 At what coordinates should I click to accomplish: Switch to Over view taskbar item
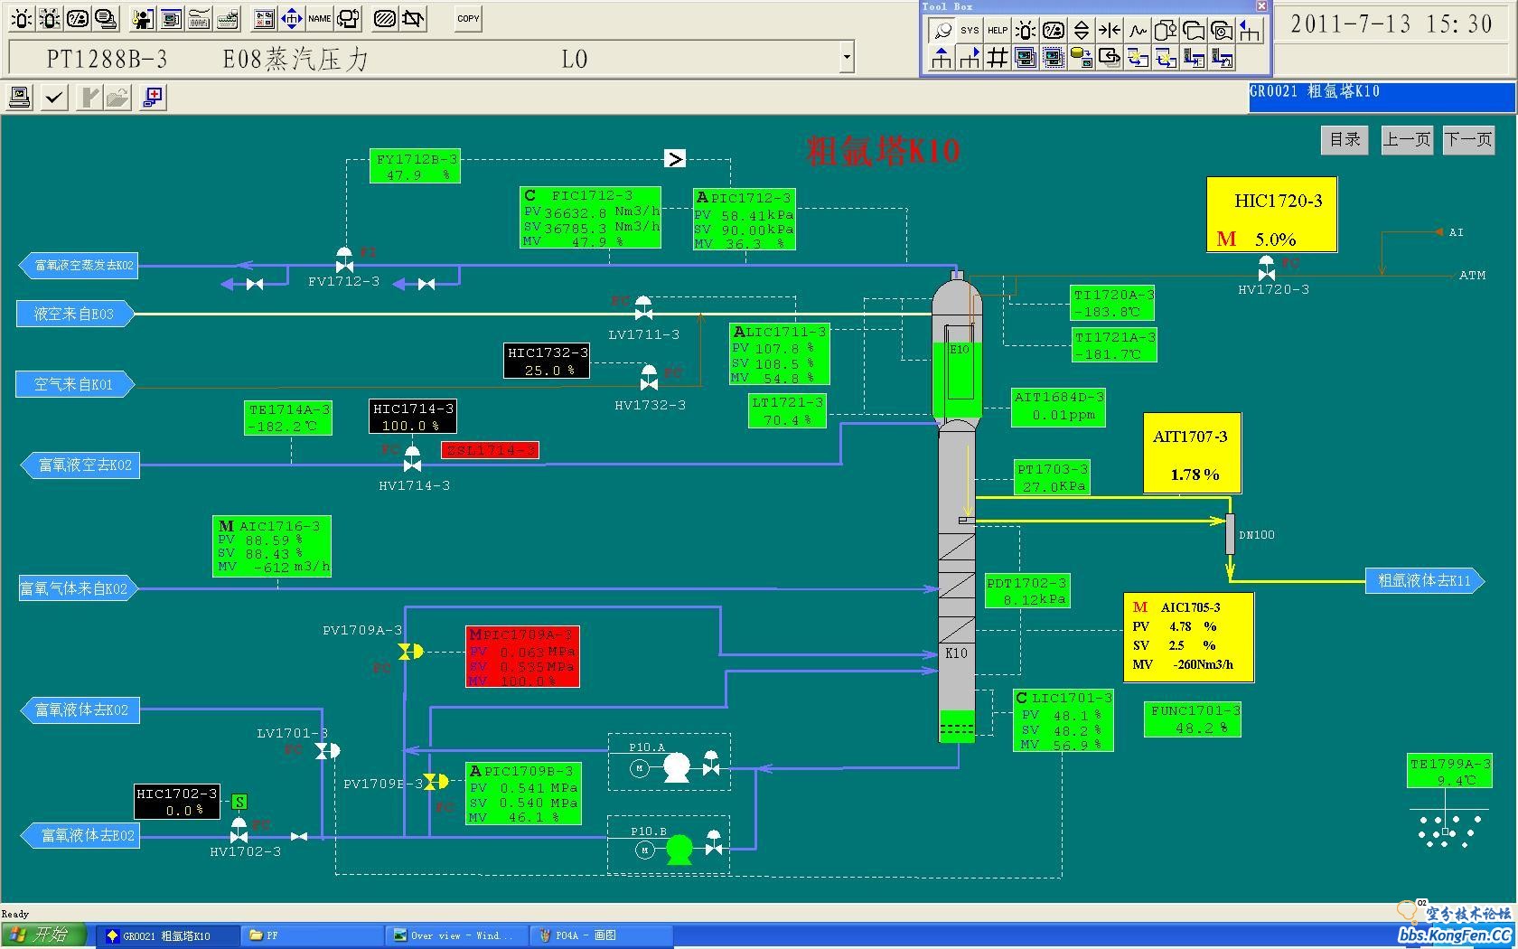click(457, 935)
